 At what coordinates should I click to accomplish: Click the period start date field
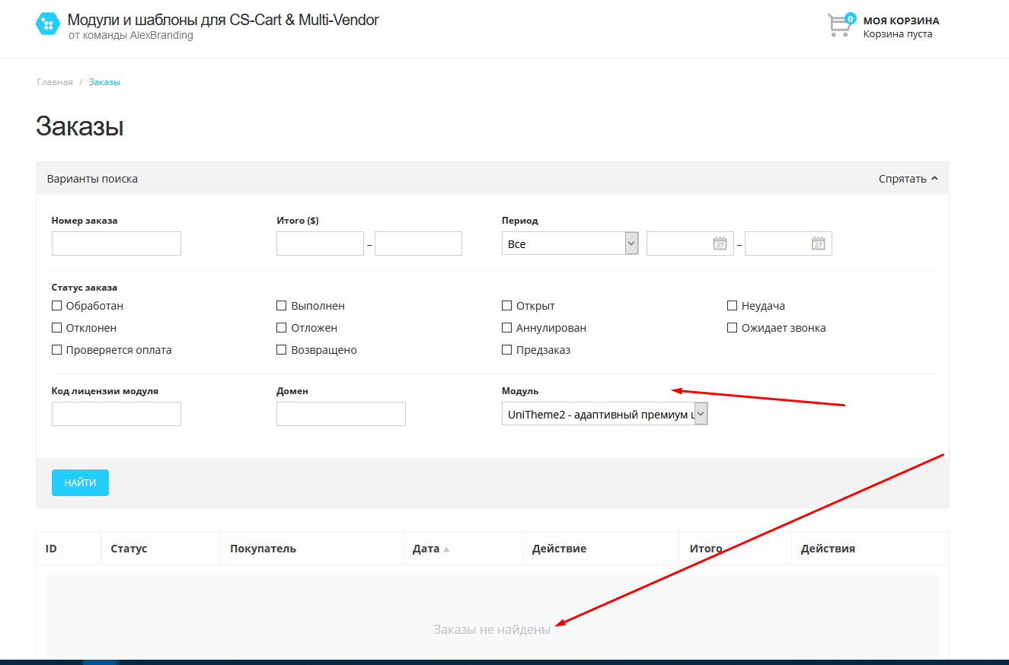[690, 243]
